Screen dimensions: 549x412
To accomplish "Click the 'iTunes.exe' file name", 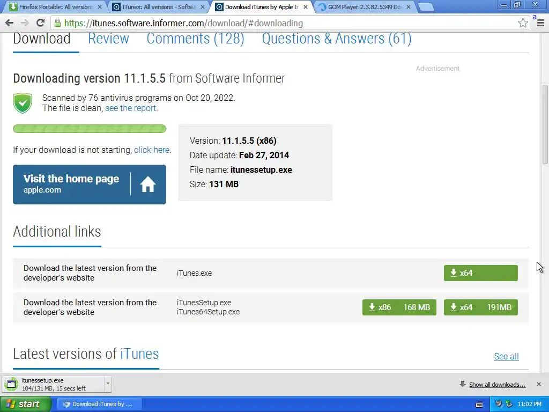I will [x=194, y=273].
